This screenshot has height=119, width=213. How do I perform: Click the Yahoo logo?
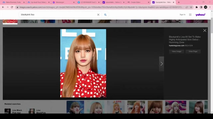pos(200,15)
